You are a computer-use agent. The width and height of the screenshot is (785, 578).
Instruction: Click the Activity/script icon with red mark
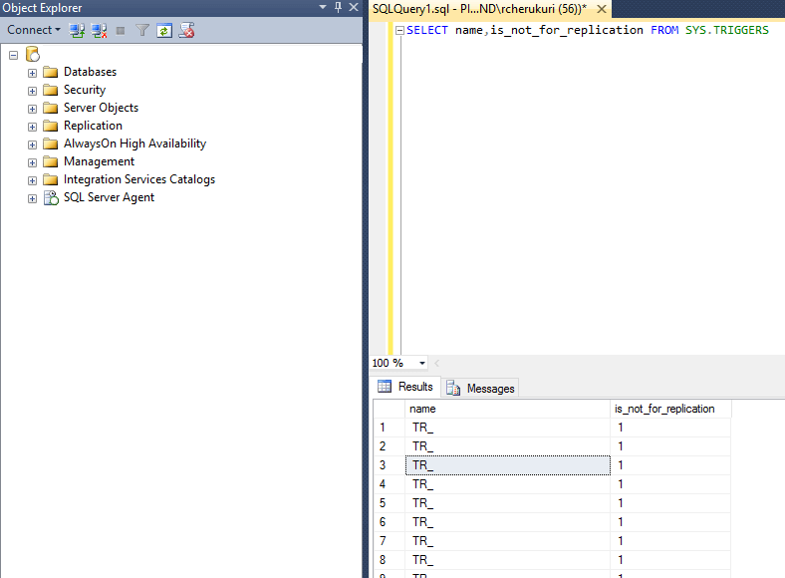pos(186,31)
